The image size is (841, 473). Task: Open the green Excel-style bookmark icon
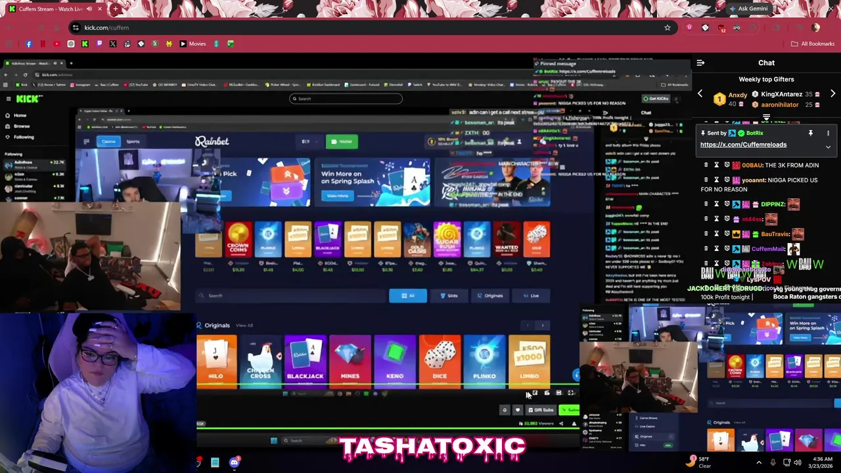[231, 44]
